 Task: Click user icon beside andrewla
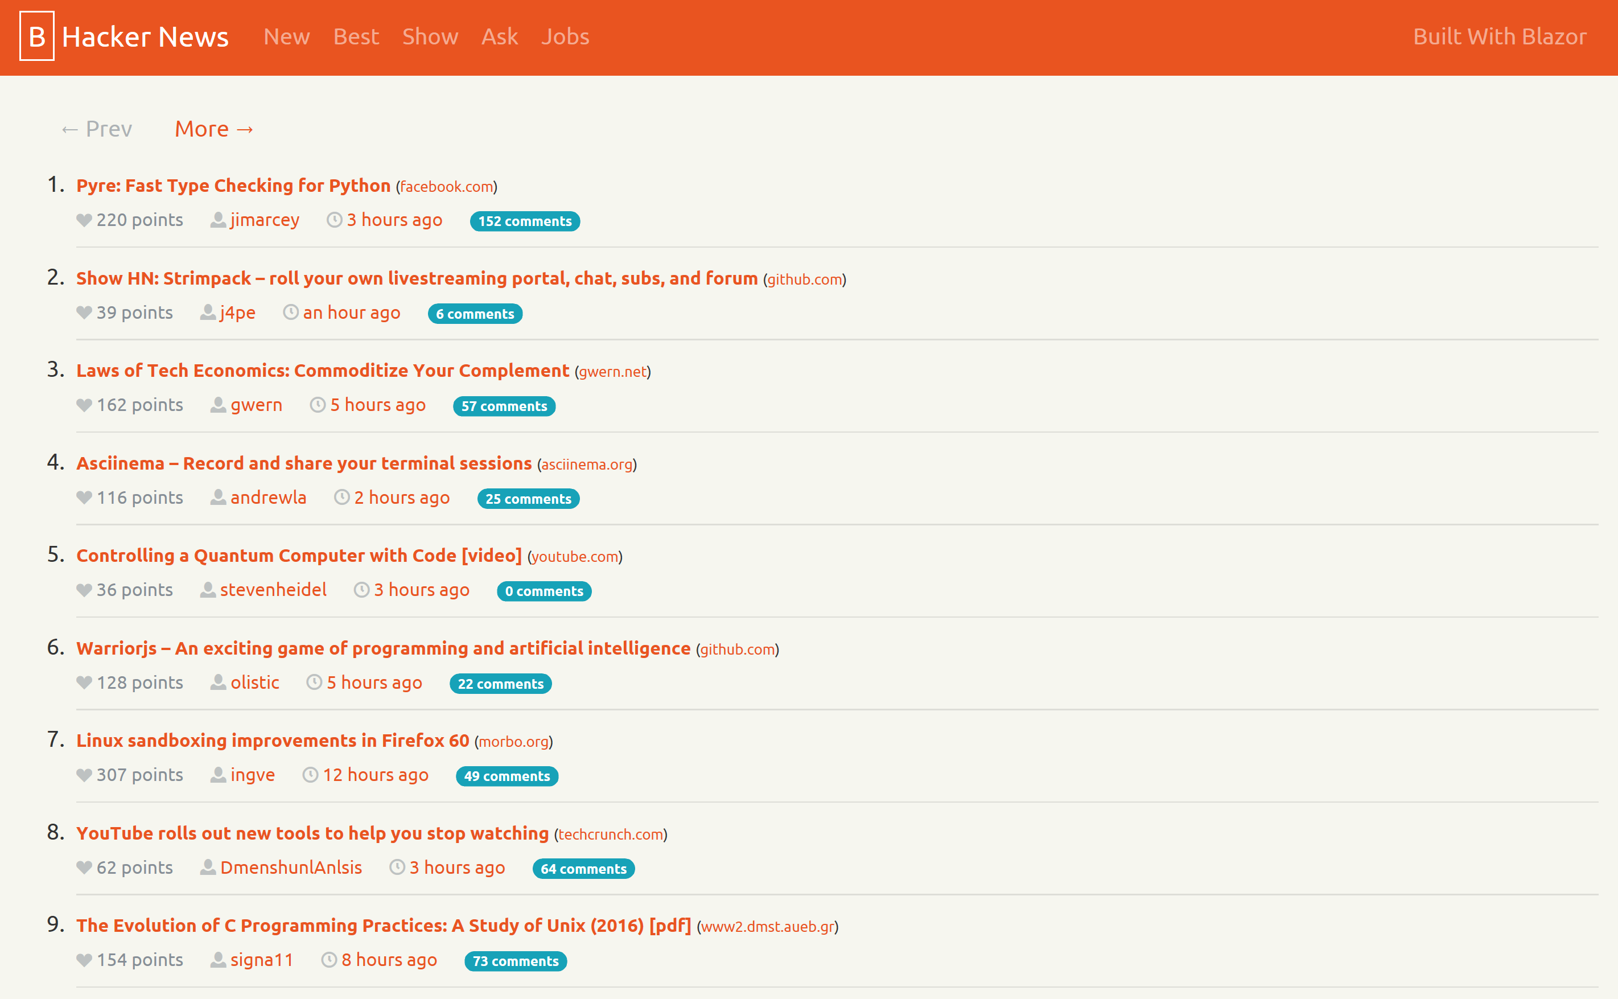point(218,498)
